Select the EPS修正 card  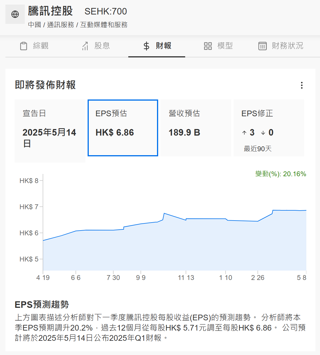point(269,128)
